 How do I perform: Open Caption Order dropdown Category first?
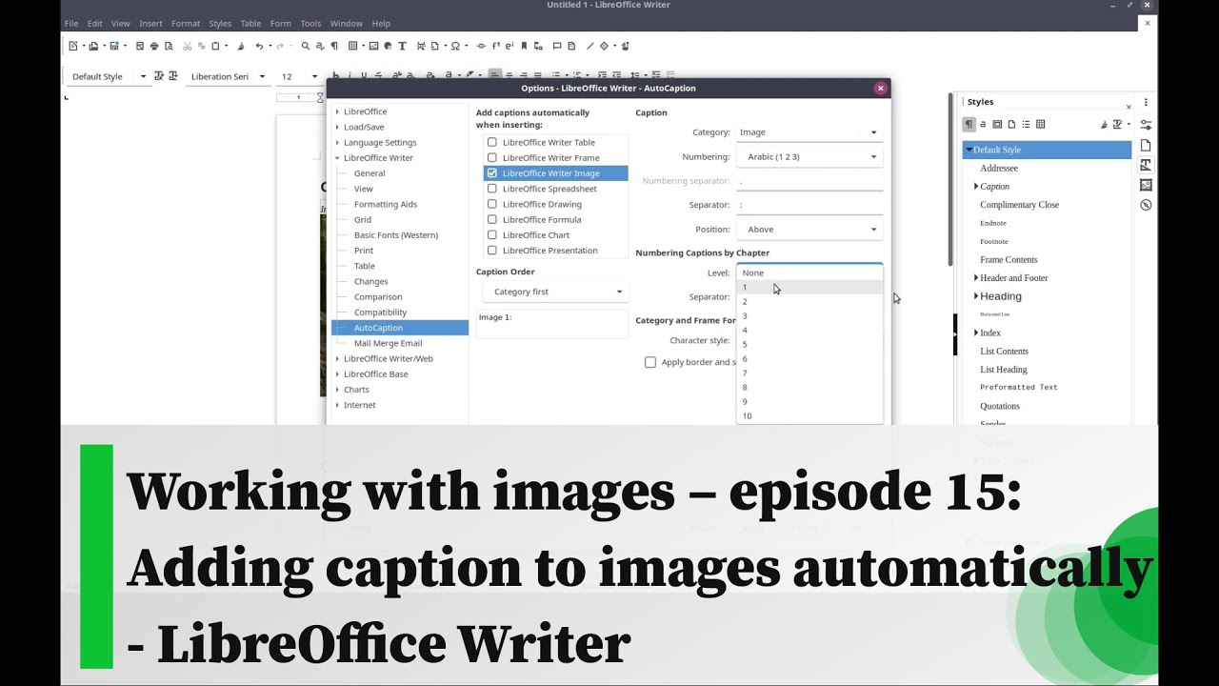(555, 292)
